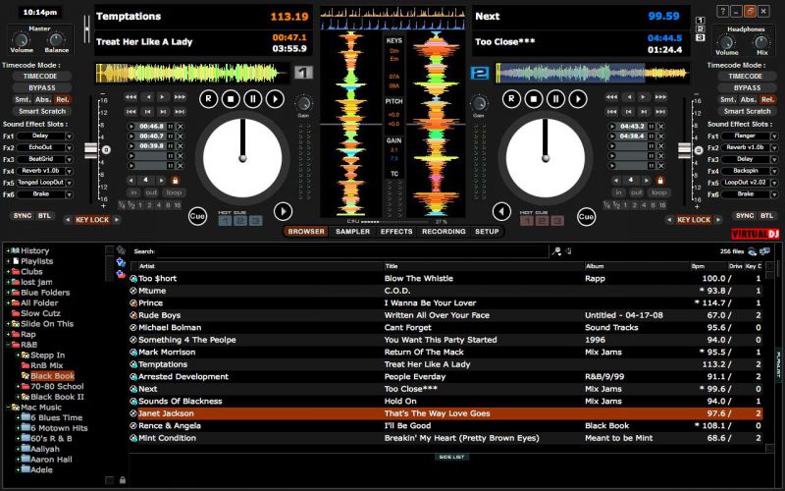The height and width of the screenshot is (491, 785).
Task: Toggle Smart Scratch on the right deck
Action: [747, 111]
